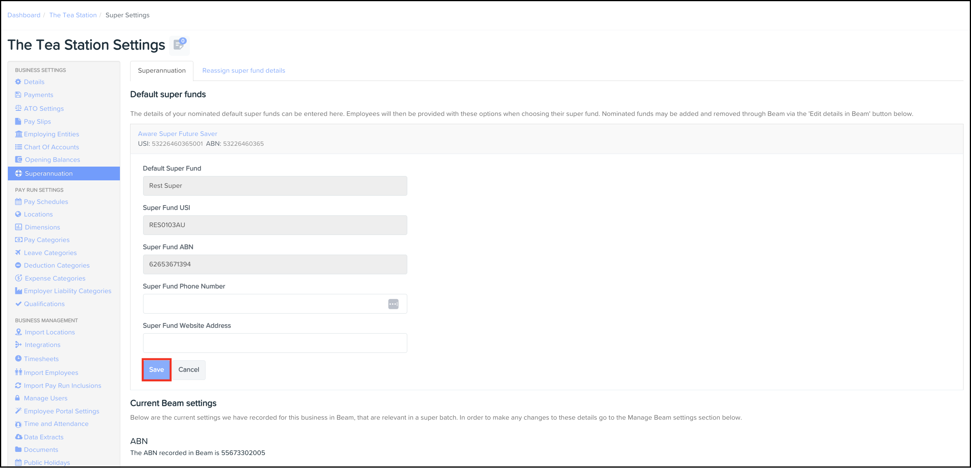The width and height of the screenshot is (971, 468).
Task: Click the Employing Entities bank icon
Action: [x=18, y=134]
